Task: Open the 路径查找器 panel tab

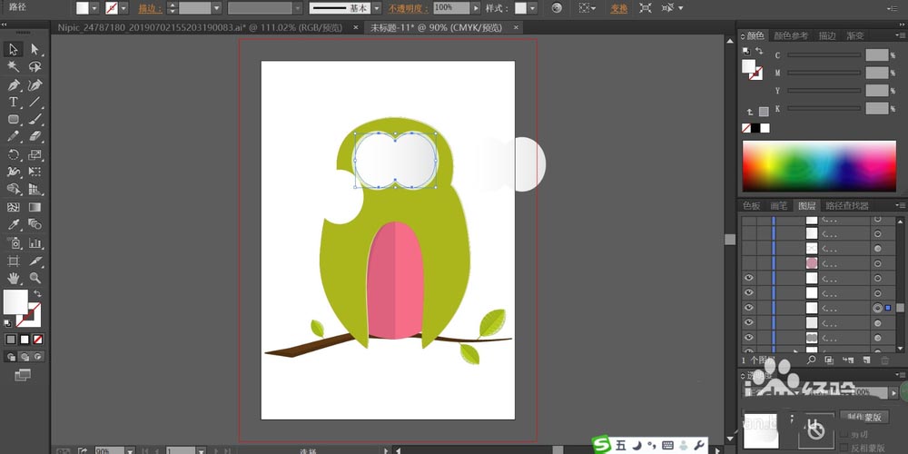Action: [846, 205]
